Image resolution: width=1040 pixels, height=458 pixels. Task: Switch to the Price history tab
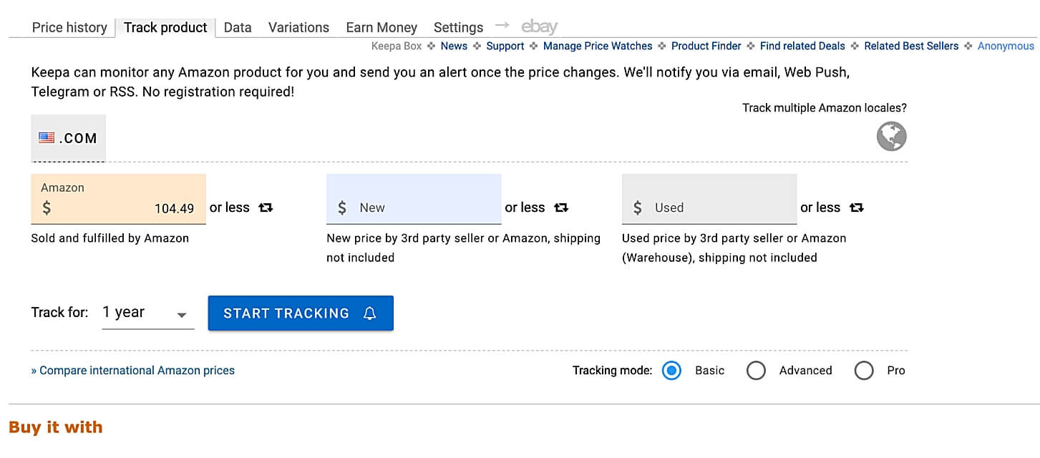click(x=69, y=27)
